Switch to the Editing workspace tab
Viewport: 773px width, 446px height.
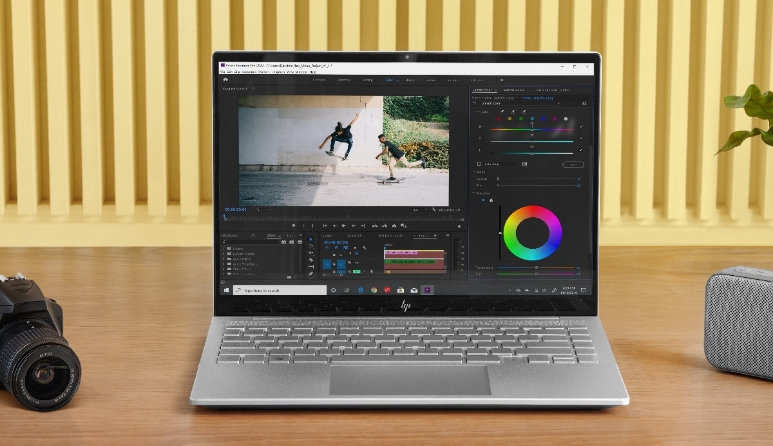pos(367,80)
